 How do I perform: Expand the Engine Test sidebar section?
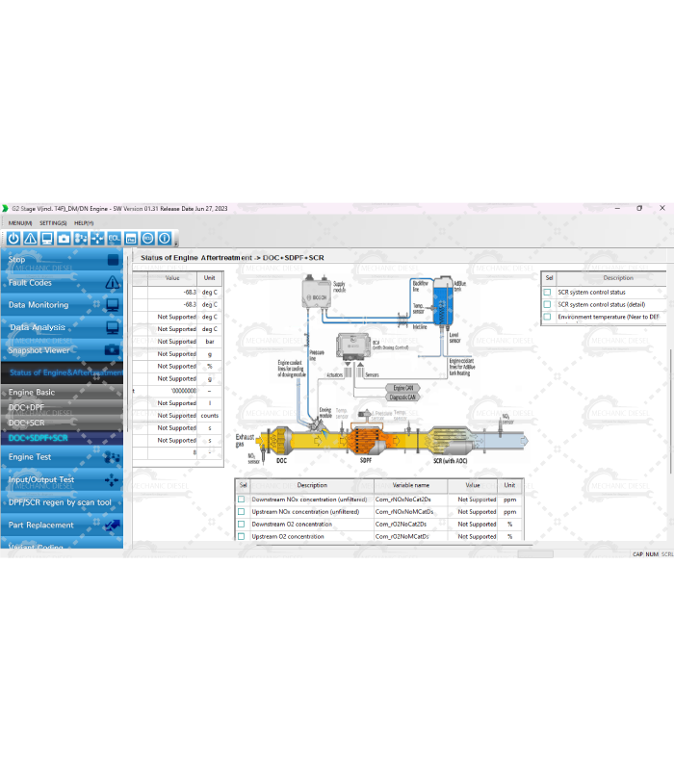click(61, 457)
